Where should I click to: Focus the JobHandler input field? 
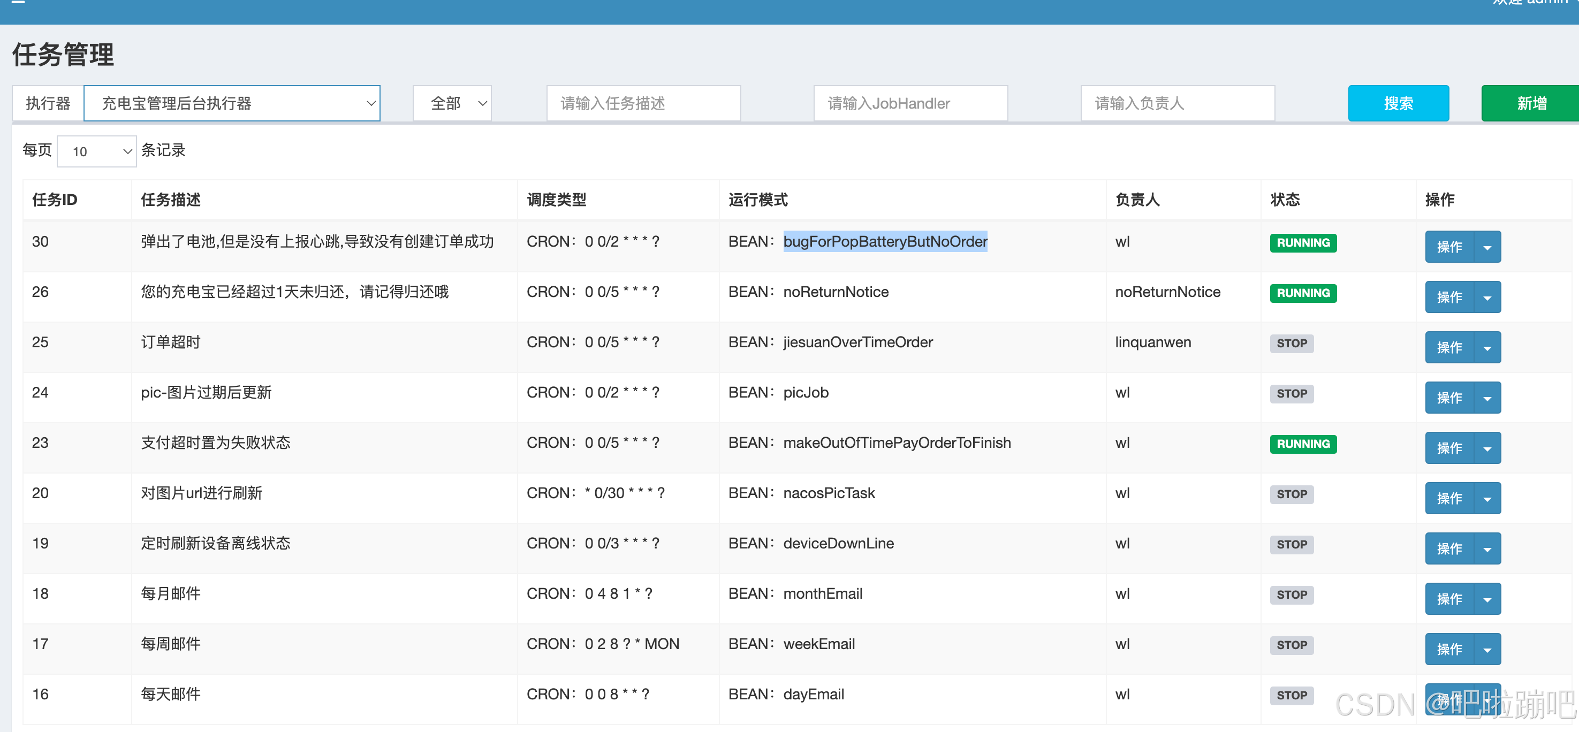[x=910, y=103]
